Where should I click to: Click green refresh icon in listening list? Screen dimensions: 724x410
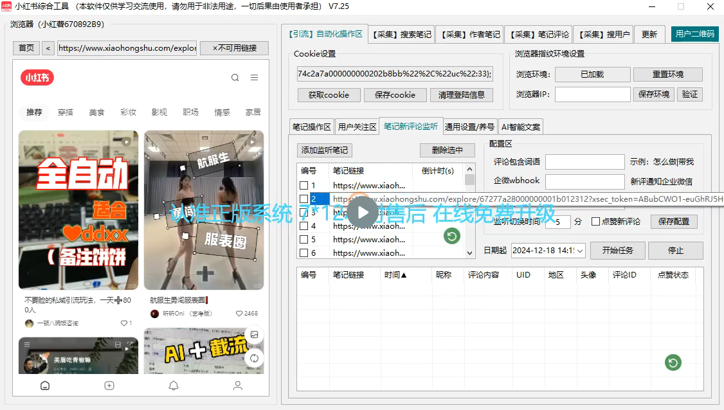(452, 236)
